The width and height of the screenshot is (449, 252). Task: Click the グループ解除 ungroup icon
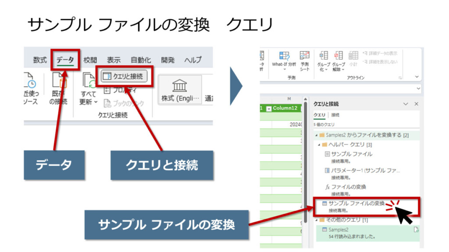[339, 56]
